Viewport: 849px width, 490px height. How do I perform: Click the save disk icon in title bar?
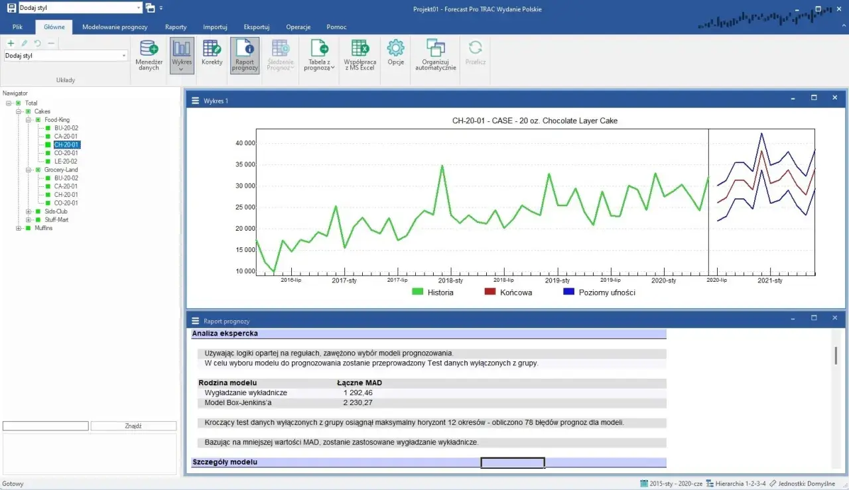coord(11,8)
